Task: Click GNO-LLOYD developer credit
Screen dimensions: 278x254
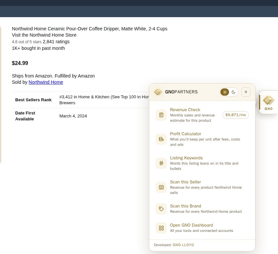Action: 183,245
